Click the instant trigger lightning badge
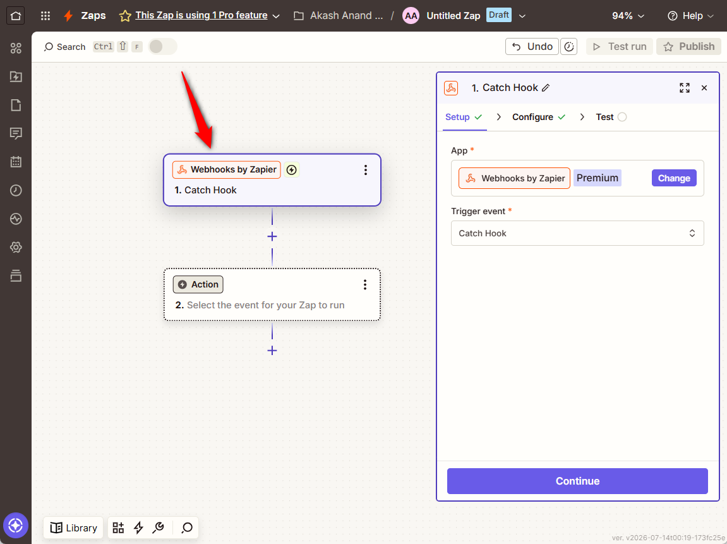727x544 pixels. pos(292,170)
